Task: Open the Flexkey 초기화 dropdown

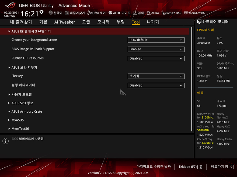Action: tap(156, 76)
